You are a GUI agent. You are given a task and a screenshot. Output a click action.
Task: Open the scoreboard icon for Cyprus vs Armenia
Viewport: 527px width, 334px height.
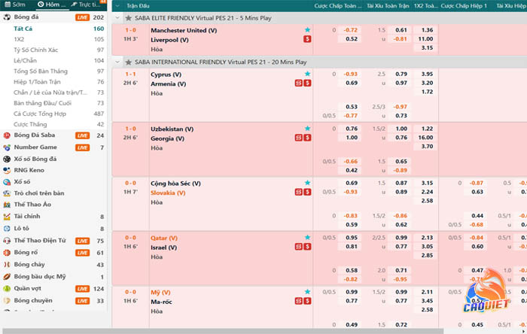click(x=298, y=83)
